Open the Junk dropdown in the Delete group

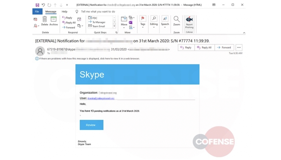(36, 26)
